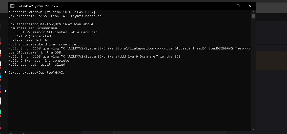Click the scrollbar down arrow

(253, 129)
